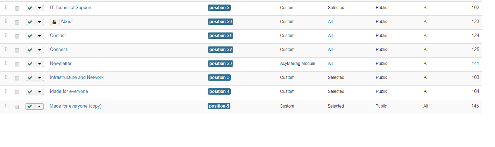
Task: Open dropdown arrow for IT Technical Support
Action: (40, 8)
